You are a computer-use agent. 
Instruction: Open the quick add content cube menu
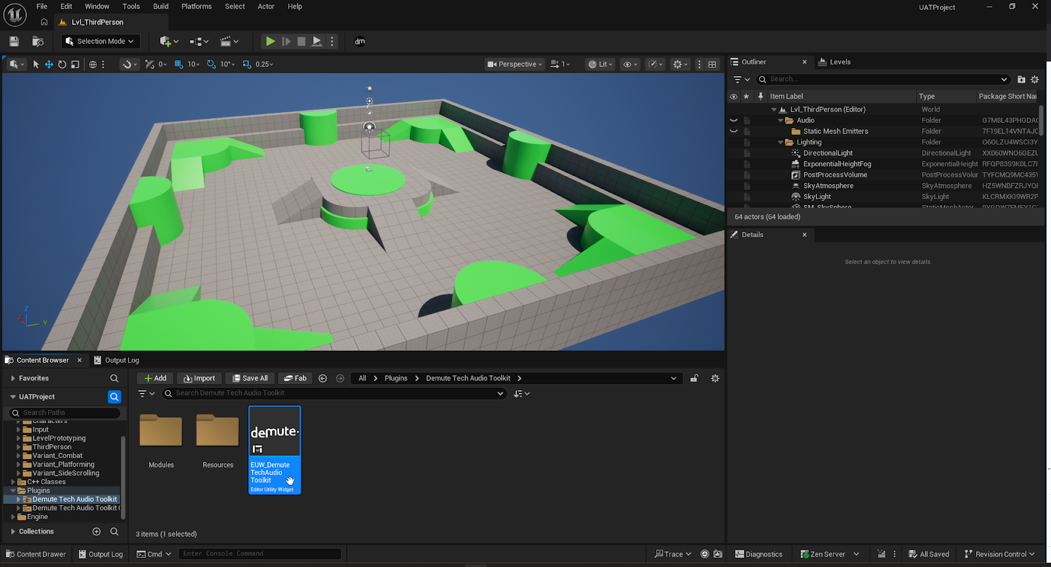coord(169,41)
